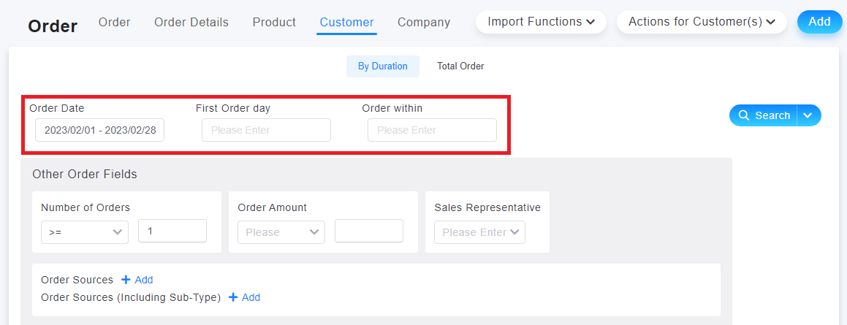The height and width of the screenshot is (325, 847).
Task: Open the Number of Orders operator dropdown
Action: (x=85, y=232)
